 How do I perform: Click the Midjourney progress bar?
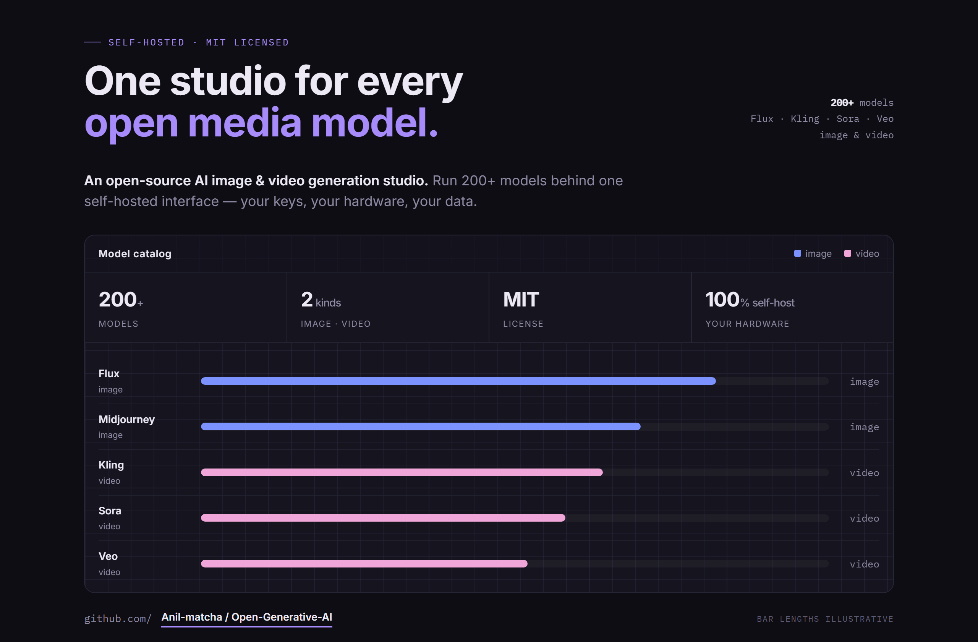point(515,426)
